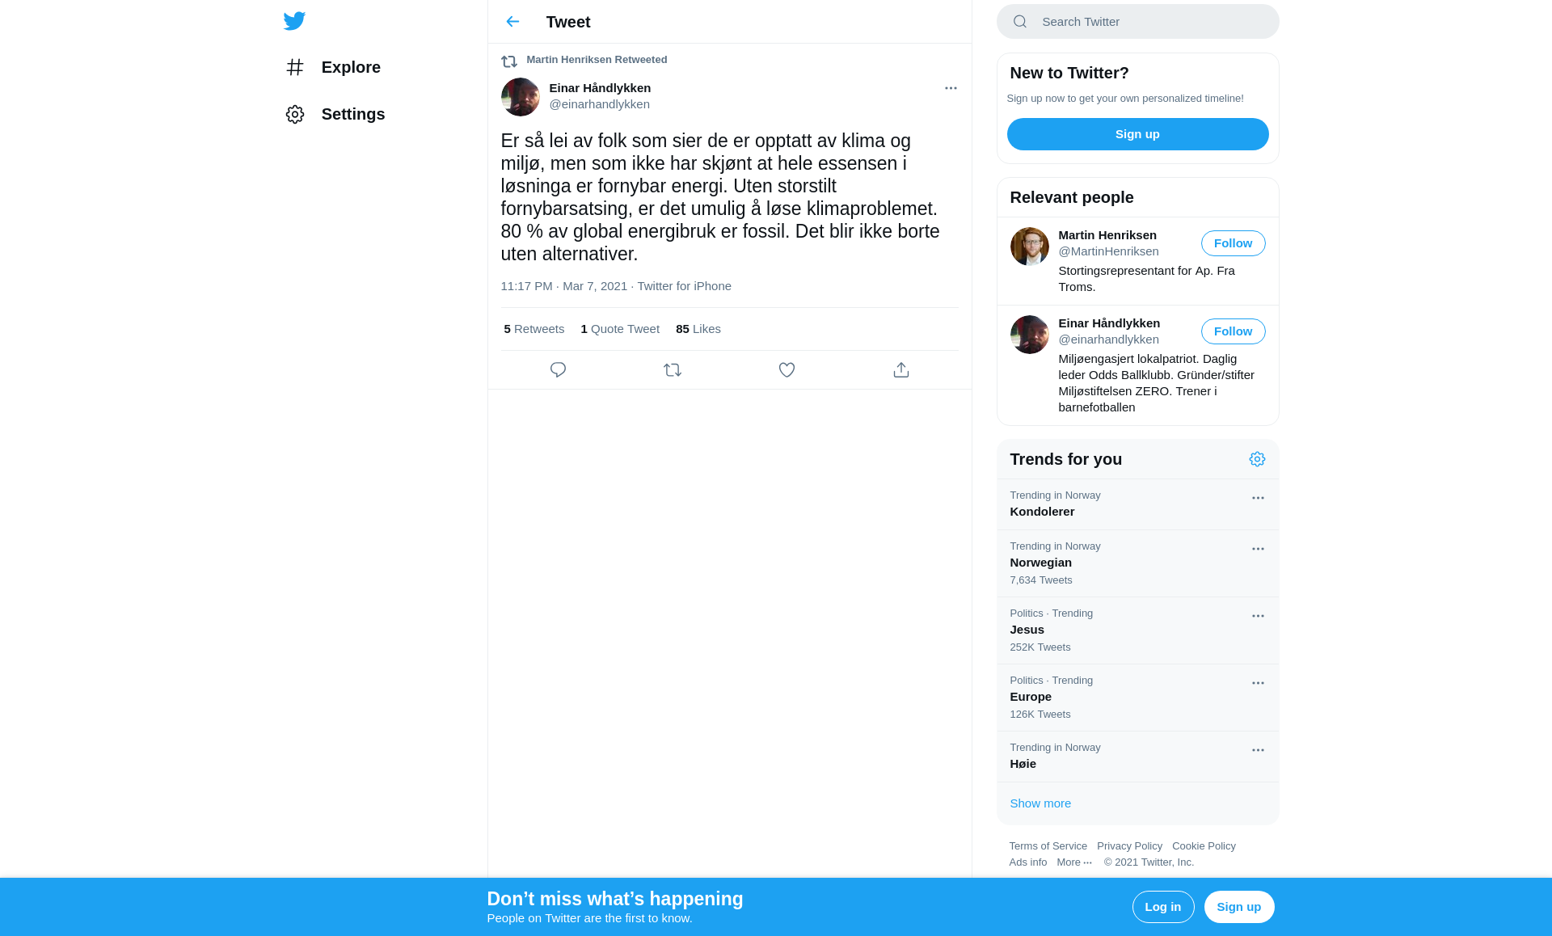The width and height of the screenshot is (1552, 936).
Task: Open Settings from the sidebar
Action: [x=335, y=114]
